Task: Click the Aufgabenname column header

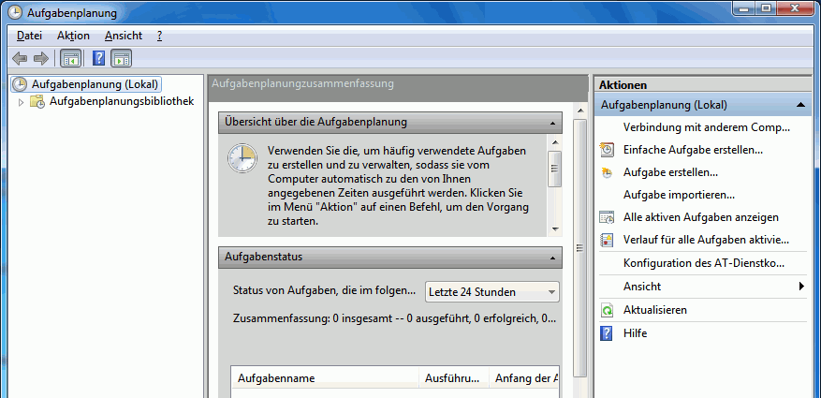Action: [x=276, y=378]
